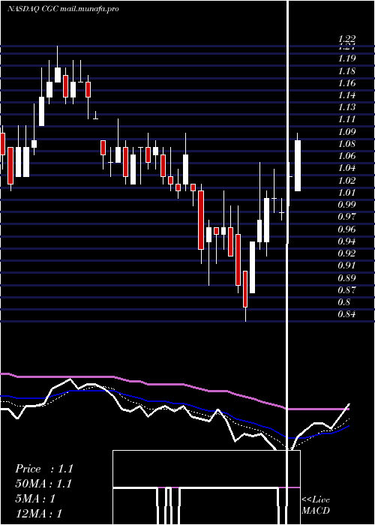375x525 pixels.
Task: Pick the 1.02 price axis label
Action: (x=346, y=181)
